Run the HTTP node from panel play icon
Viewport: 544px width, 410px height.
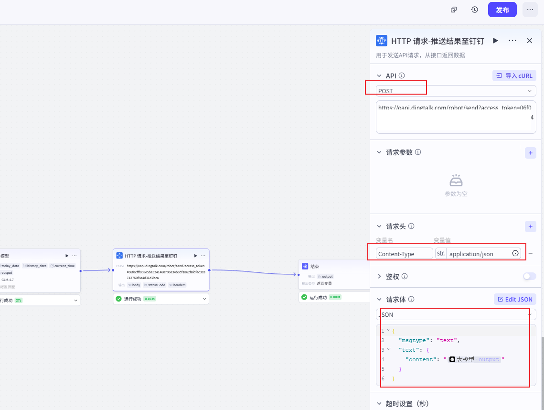(x=495, y=41)
